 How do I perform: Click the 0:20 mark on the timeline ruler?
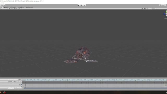(73, 80)
